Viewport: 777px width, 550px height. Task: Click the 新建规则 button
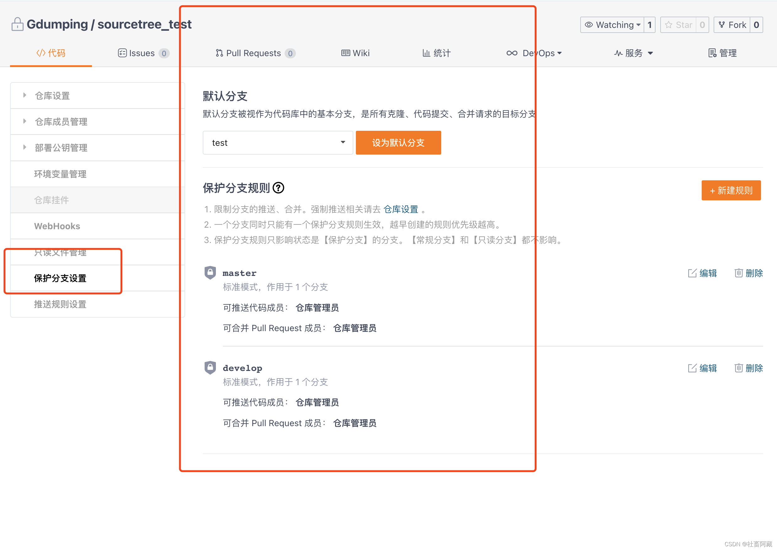(731, 190)
